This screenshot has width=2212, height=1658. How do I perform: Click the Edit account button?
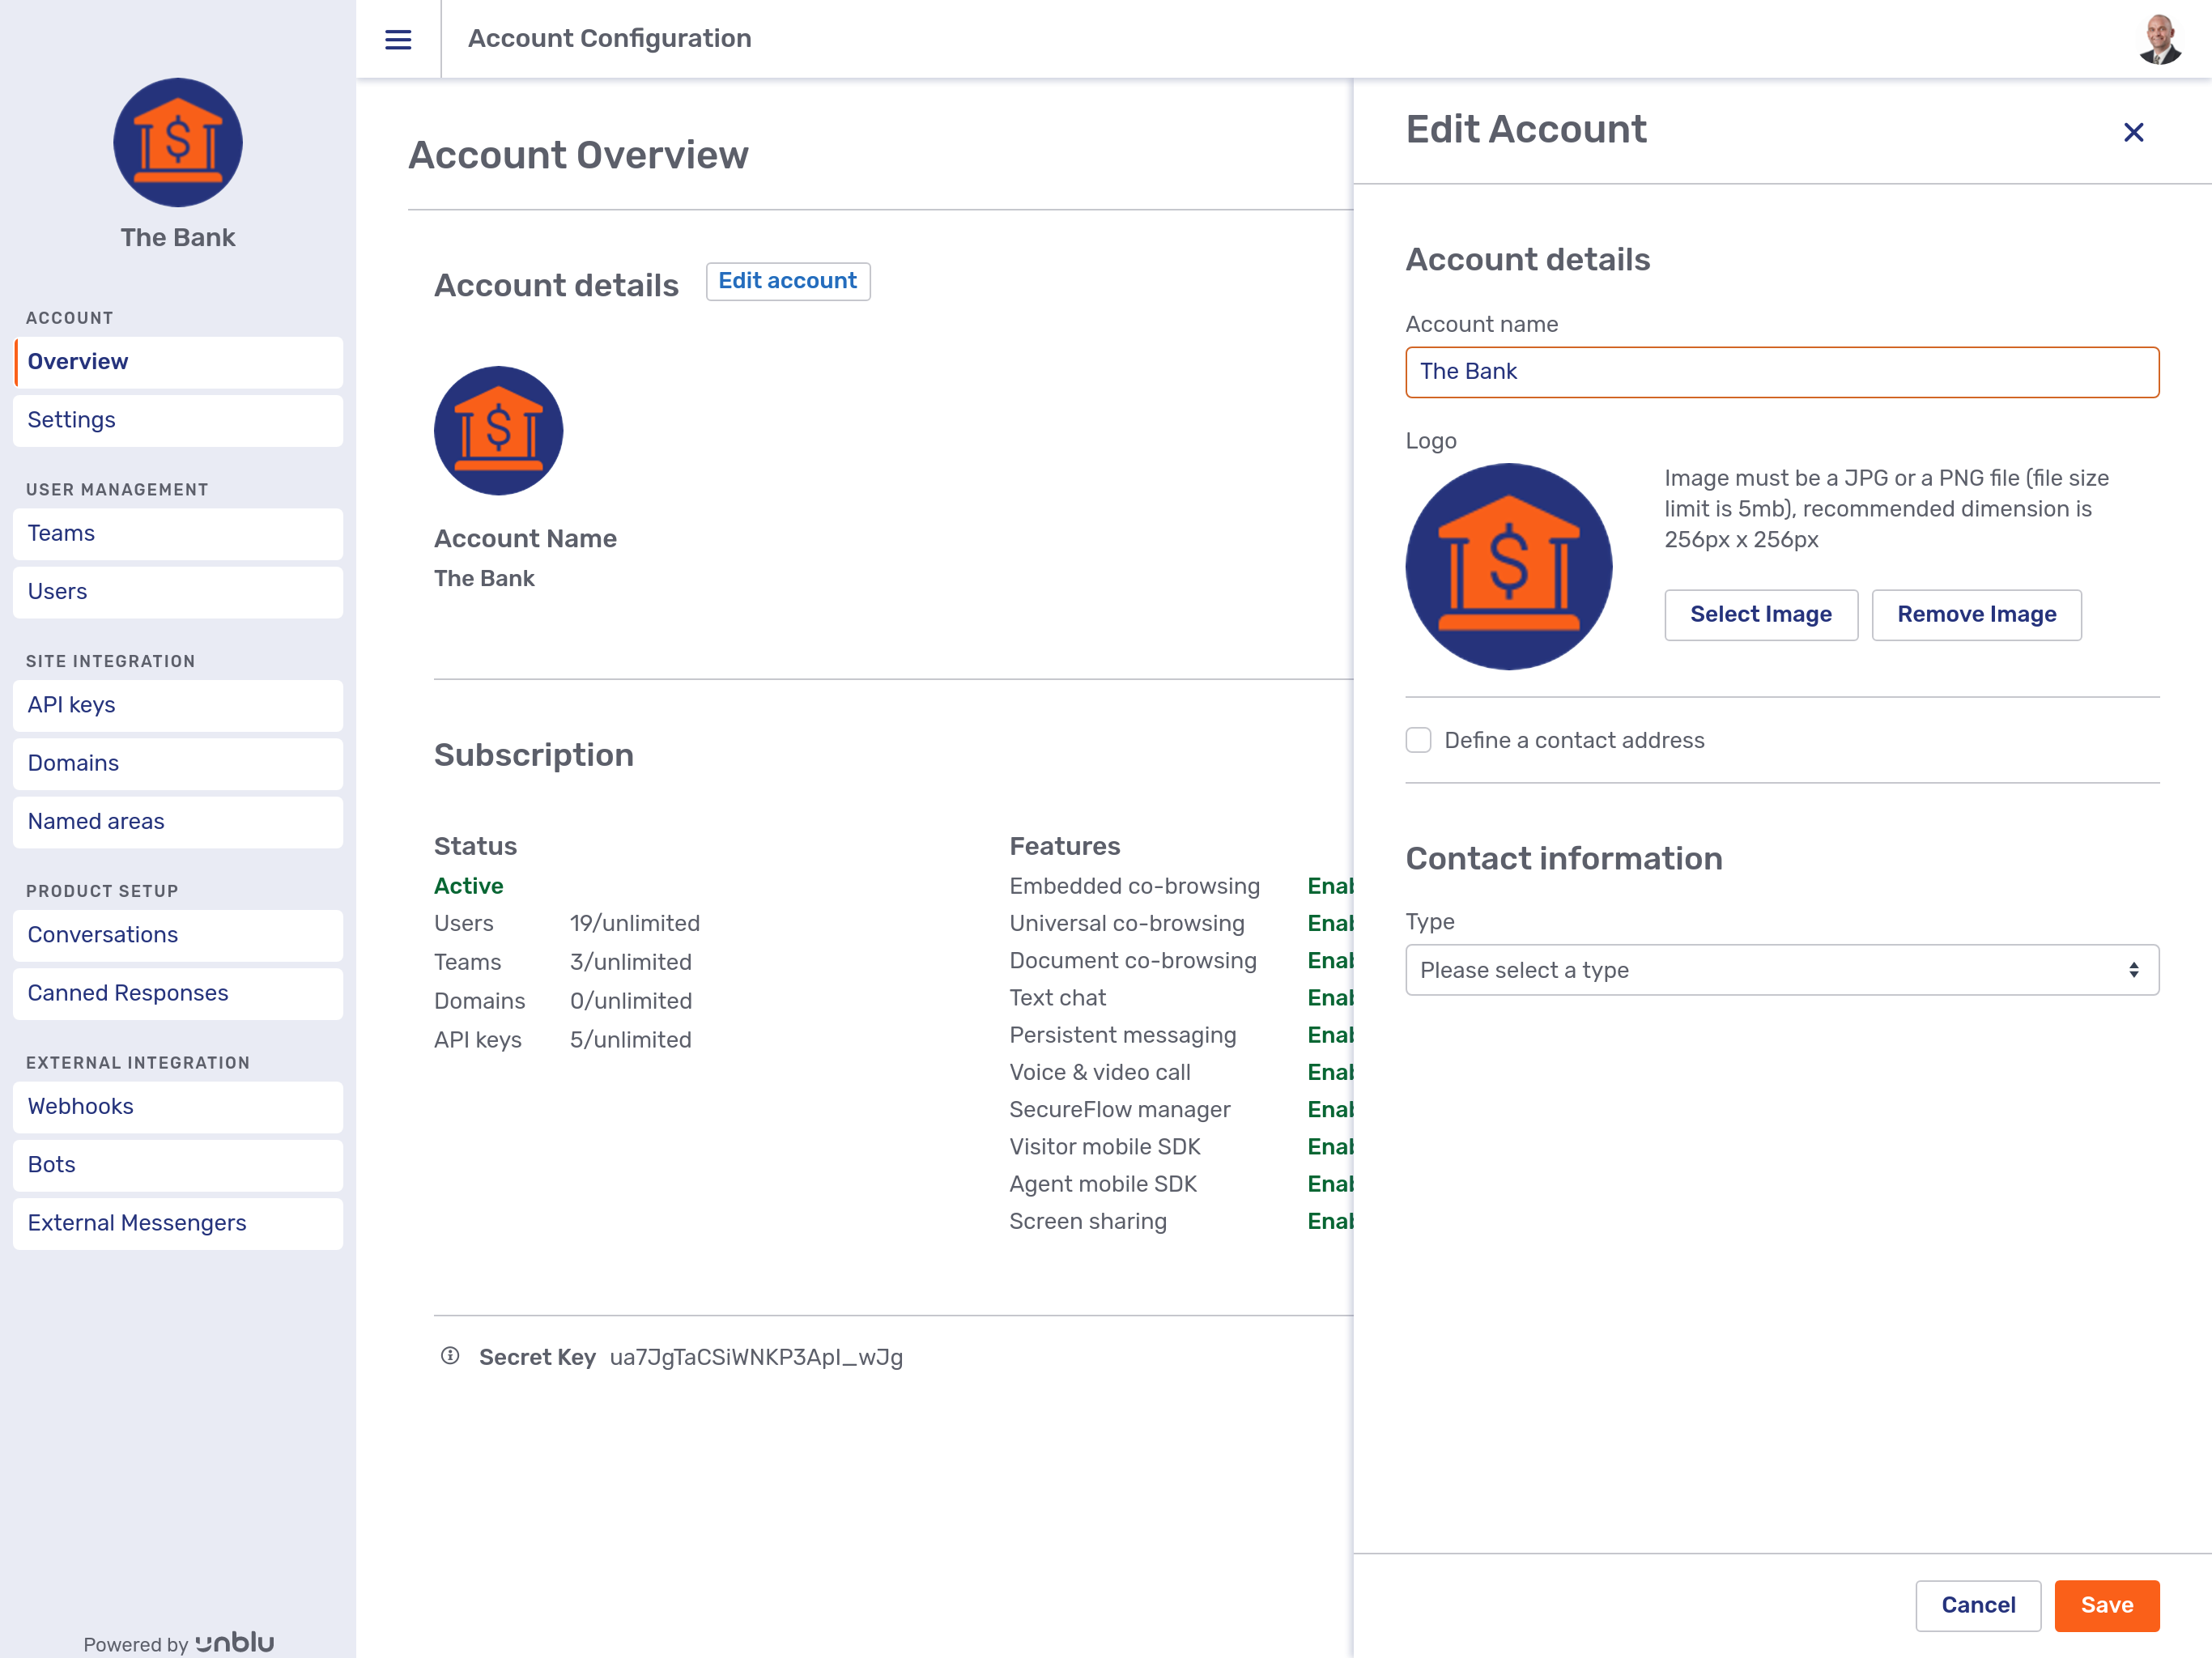click(788, 281)
